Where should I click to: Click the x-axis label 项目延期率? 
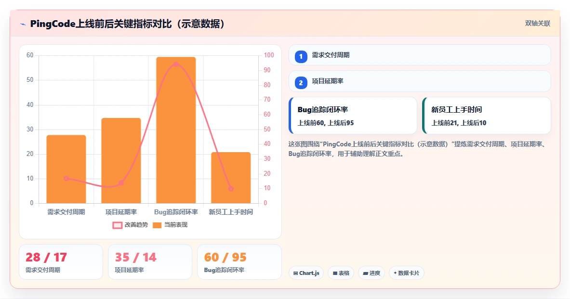click(121, 212)
